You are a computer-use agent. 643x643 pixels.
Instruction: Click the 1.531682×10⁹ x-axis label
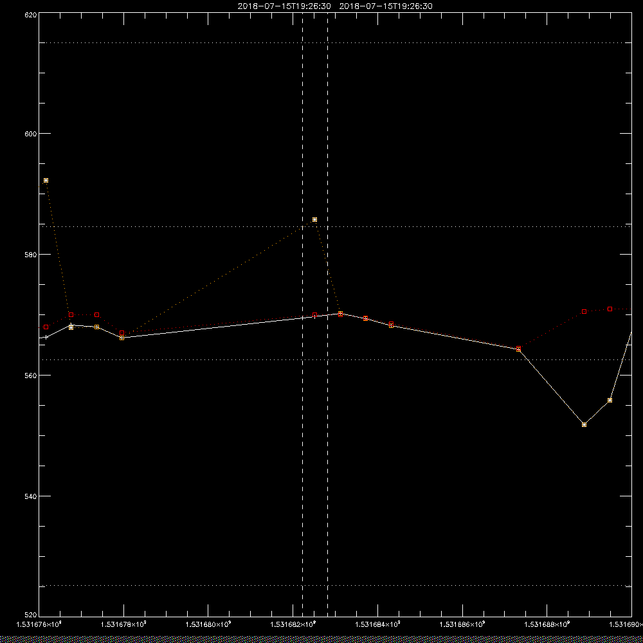pos(293,624)
